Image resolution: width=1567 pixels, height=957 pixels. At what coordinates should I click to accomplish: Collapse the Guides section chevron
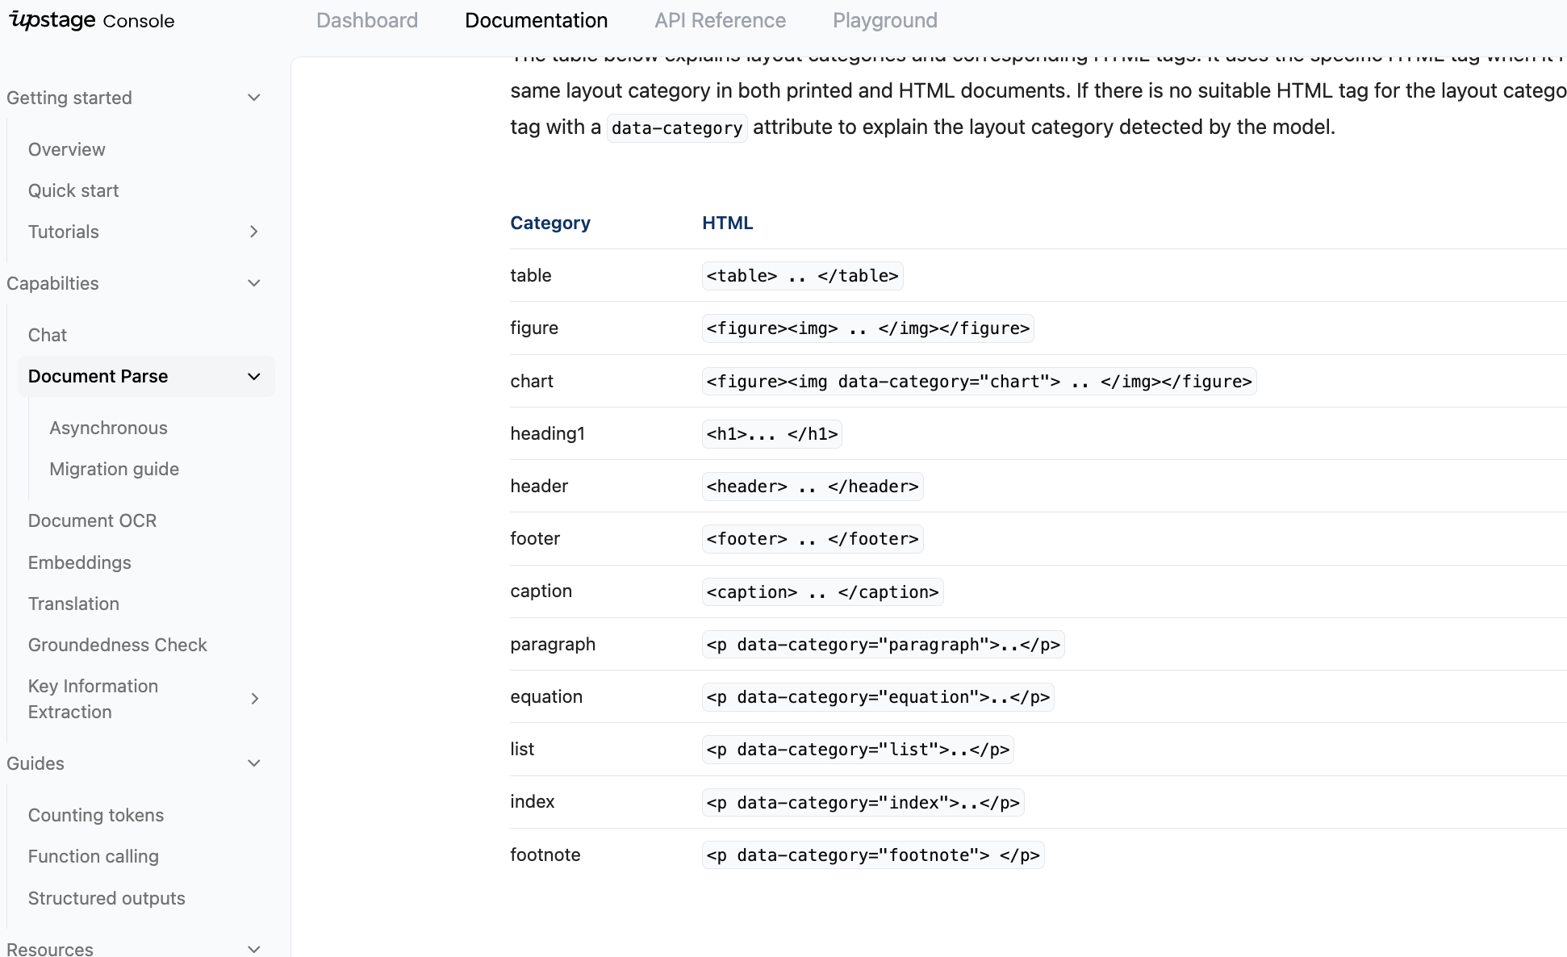pos(253,763)
